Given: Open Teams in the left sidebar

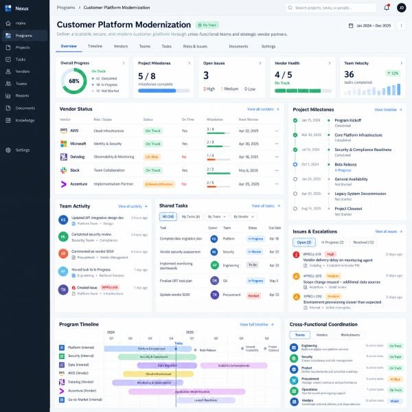Looking at the screenshot, I should click(23, 84).
